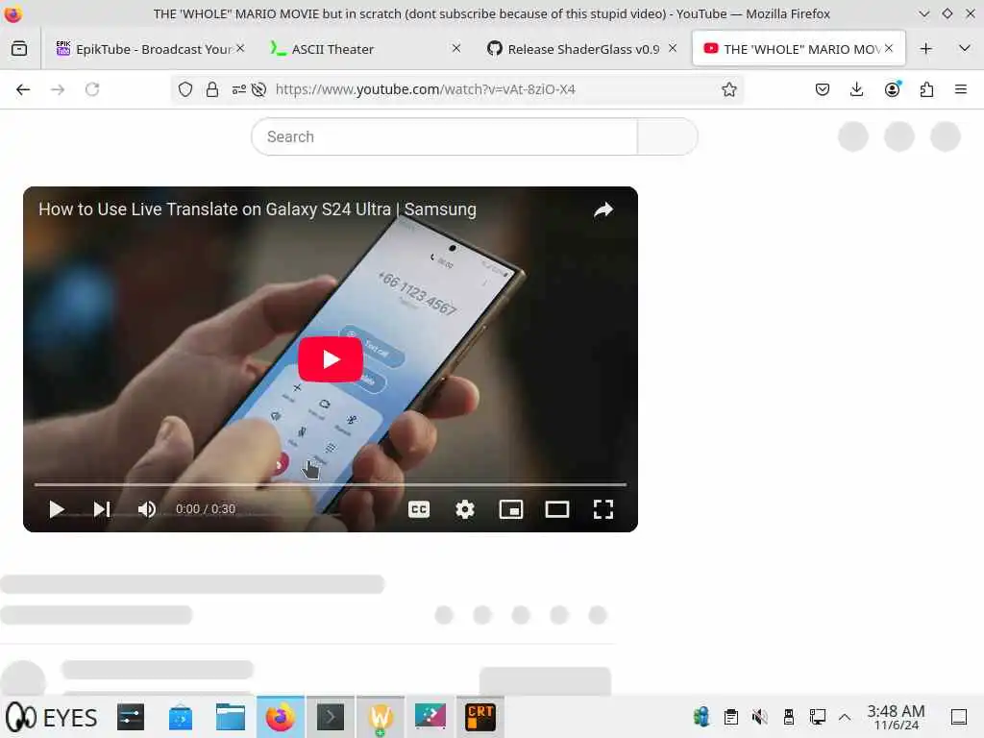Save page to Pocket
984x738 pixels.
tap(823, 89)
